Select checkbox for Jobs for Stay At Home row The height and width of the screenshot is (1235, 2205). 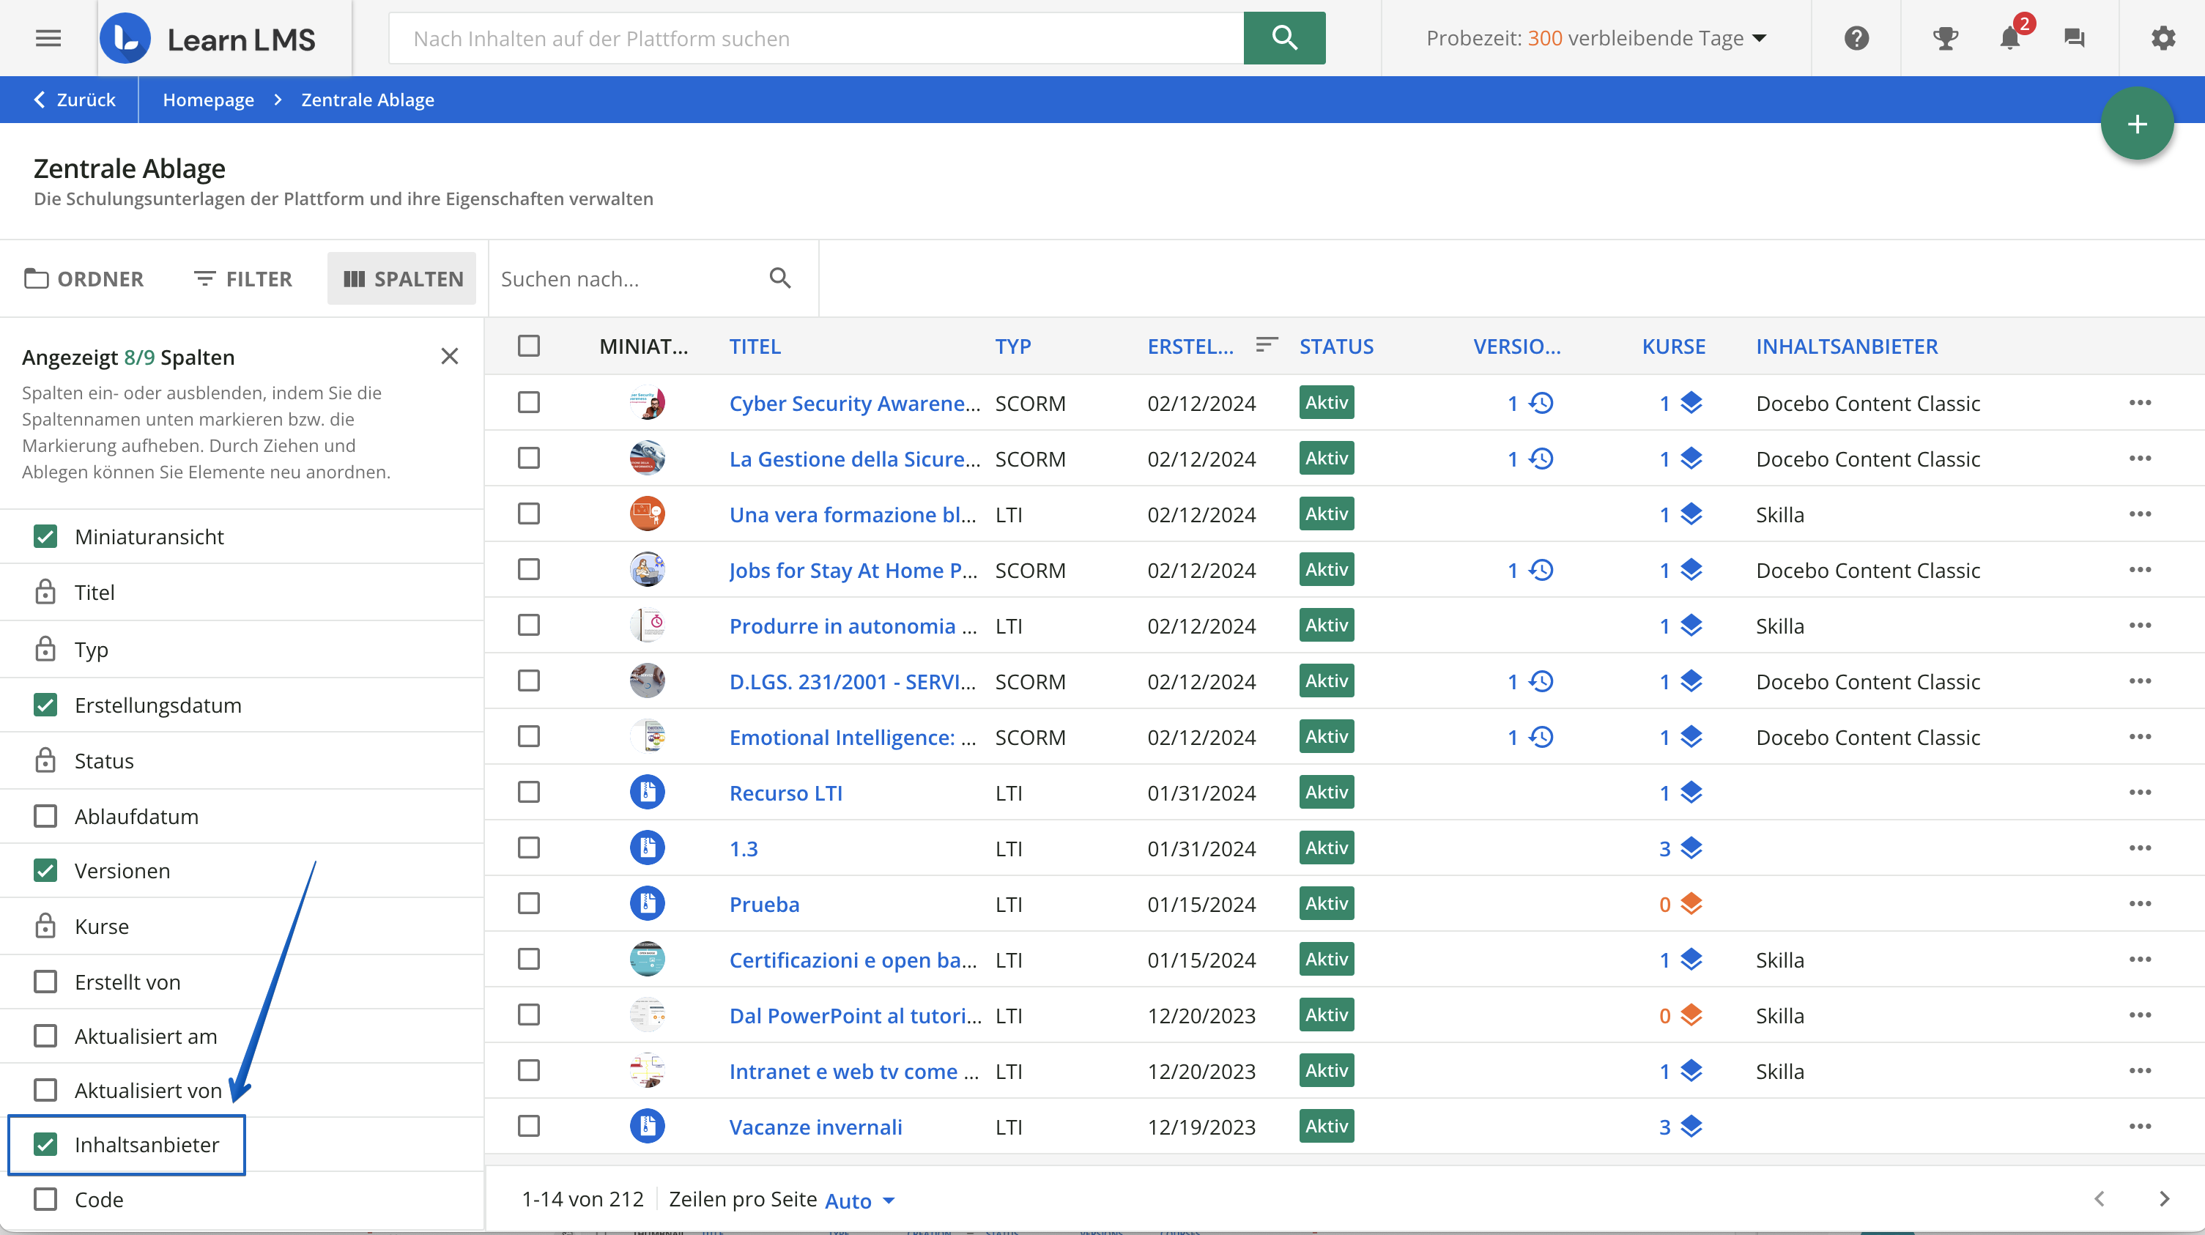point(529,569)
